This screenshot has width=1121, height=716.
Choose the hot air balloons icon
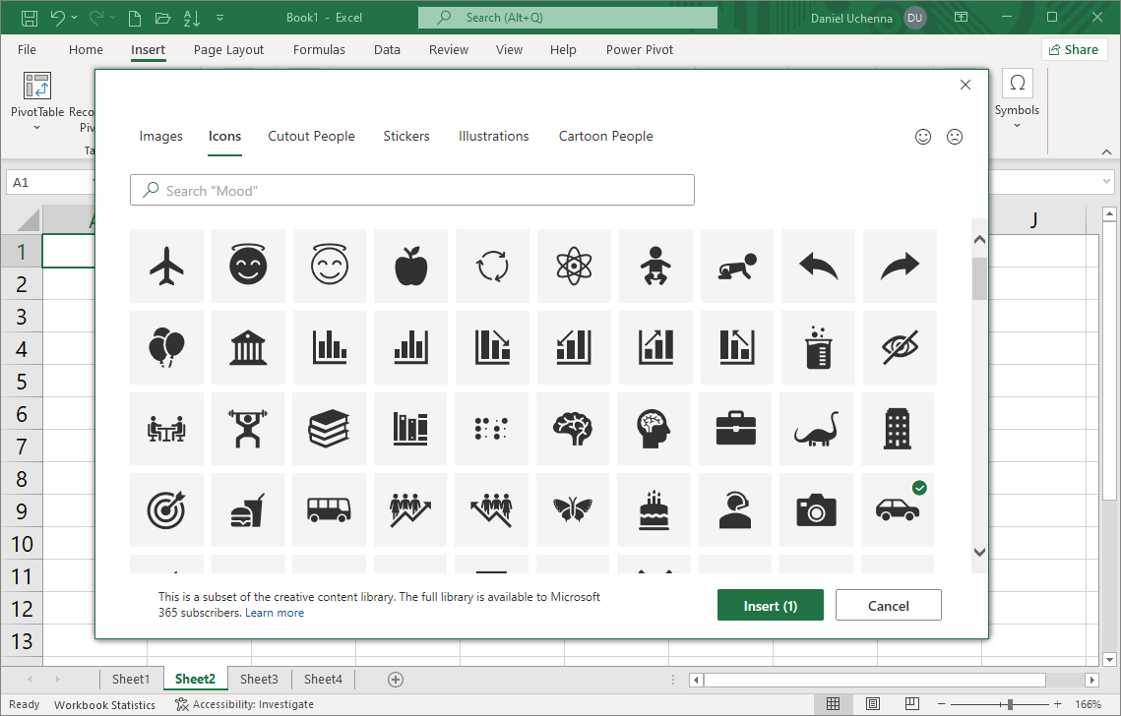(166, 347)
